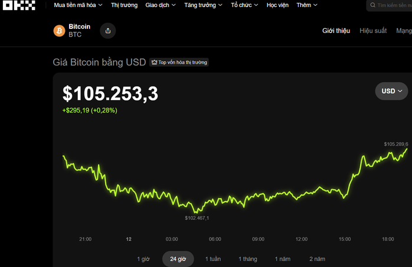412x267 pixels.
Task: Go to Thị trường in navigation
Action: 124,5
